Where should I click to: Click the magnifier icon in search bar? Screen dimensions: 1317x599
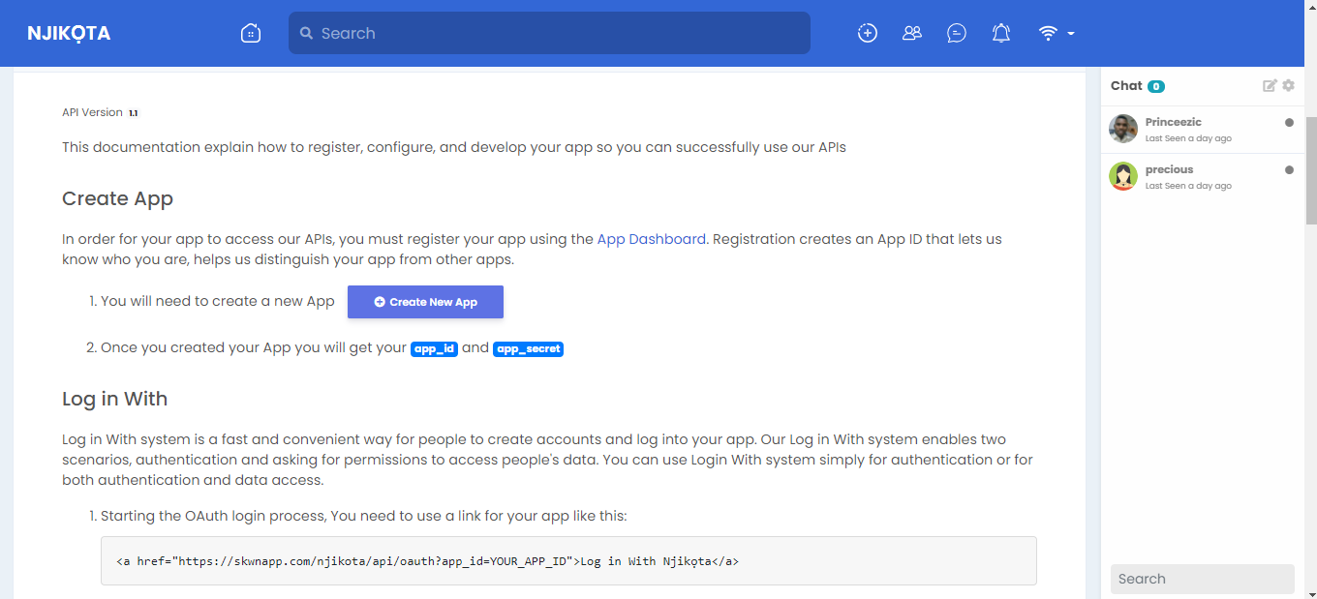[x=306, y=33]
